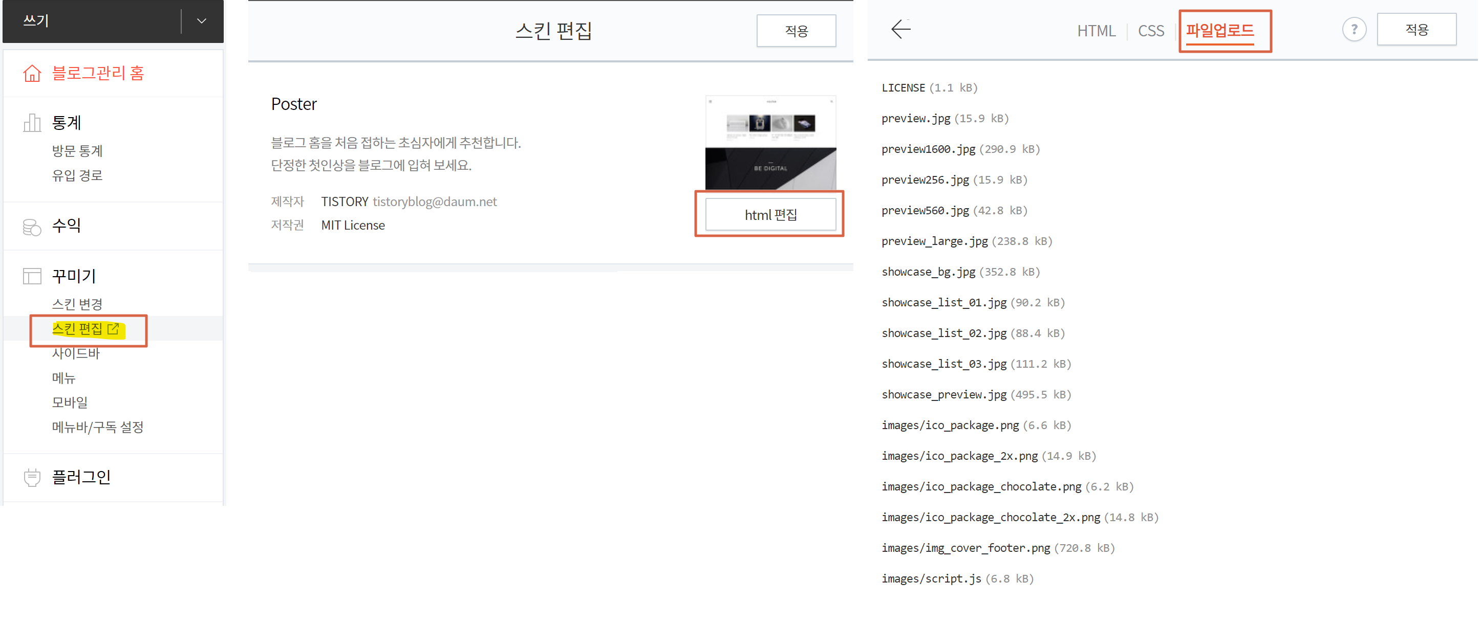The width and height of the screenshot is (1481, 626).
Task: Switch to the CSS tab
Action: pyautogui.click(x=1150, y=31)
